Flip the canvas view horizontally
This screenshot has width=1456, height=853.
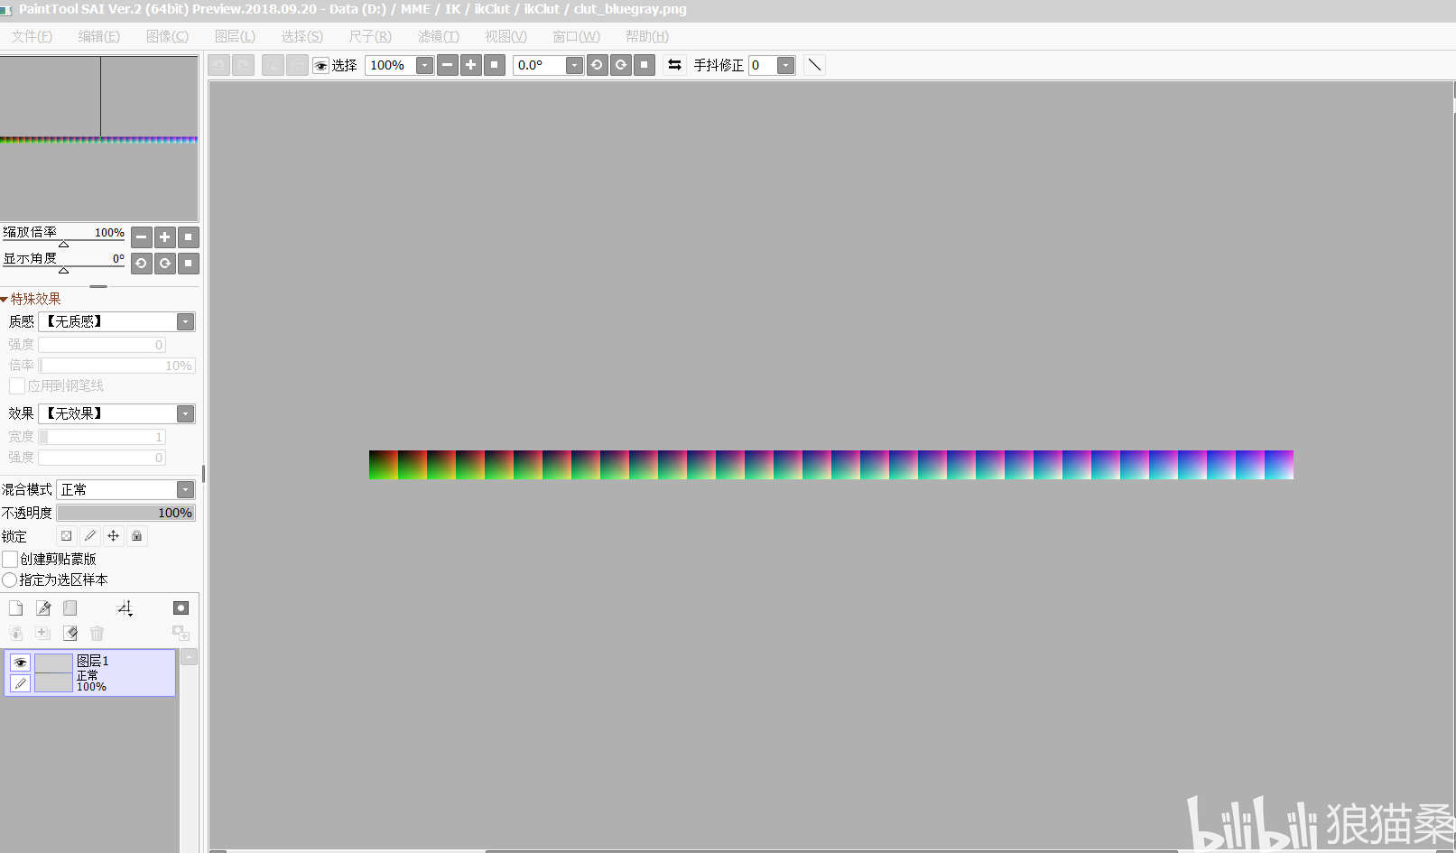point(674,65)
